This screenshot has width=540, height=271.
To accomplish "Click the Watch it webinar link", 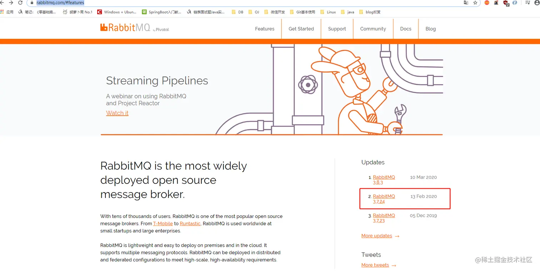I will point(117,113).
